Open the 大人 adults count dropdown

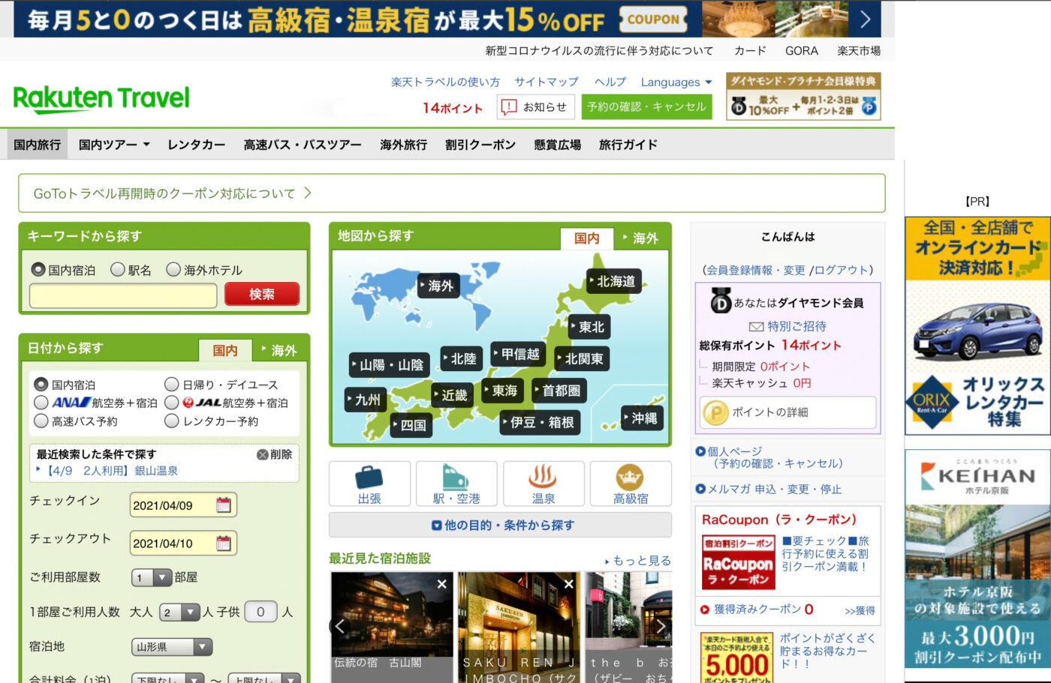click(x=179, y=613)
